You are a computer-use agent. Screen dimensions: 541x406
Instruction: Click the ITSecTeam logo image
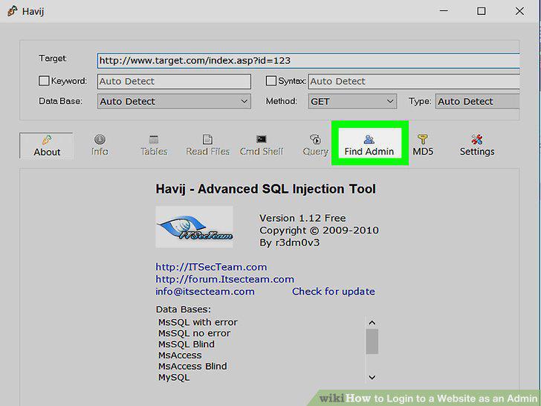pyautogui.click(x=194, y=228)
